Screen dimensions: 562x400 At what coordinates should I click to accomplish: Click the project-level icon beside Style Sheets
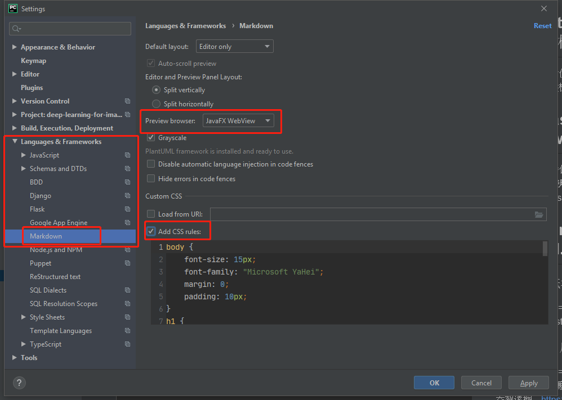128,317
